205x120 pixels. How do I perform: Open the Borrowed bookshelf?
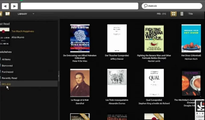coord(7,65)
